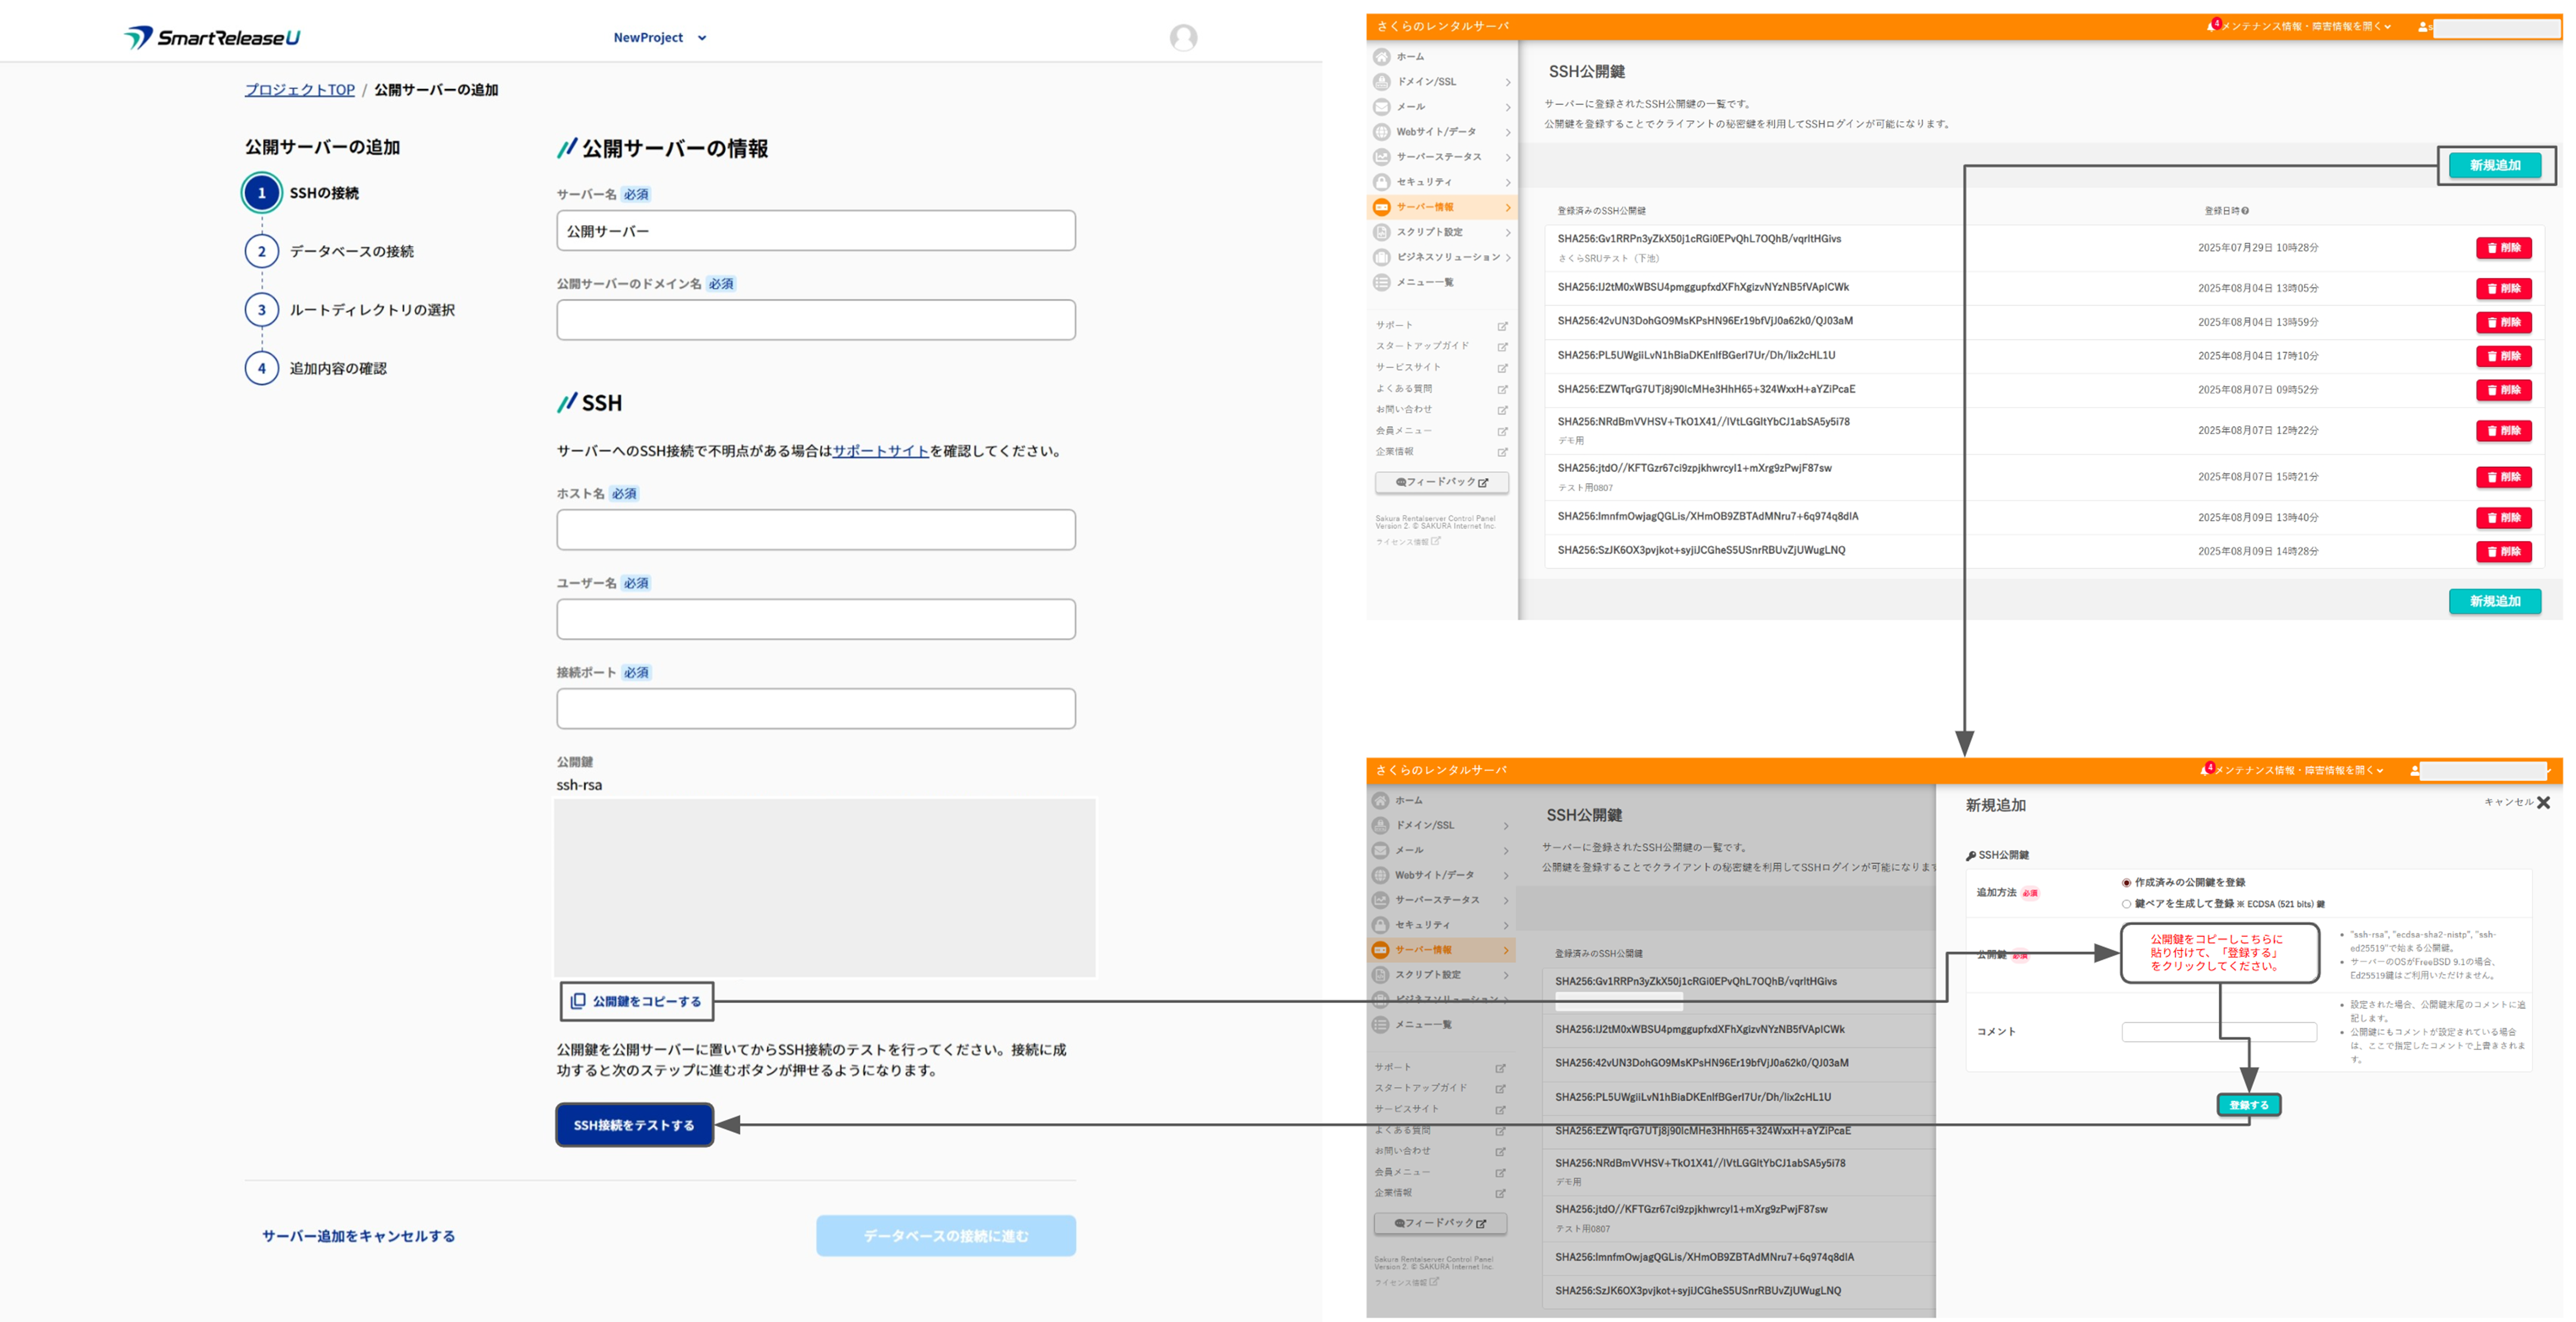Viewport: 2576px width, 1322px height.
Task: Click the SmartReleaseU logo
Action: 212,38
